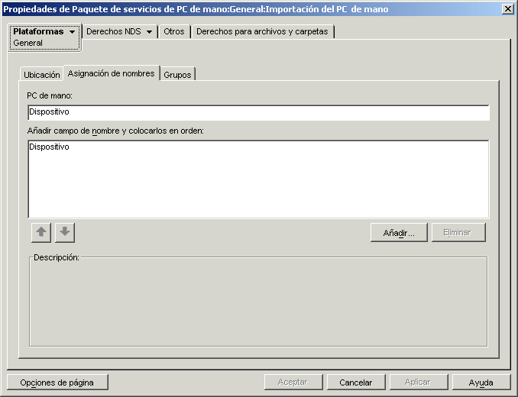Select Dispositivo in the name fields list
518x397 pixels.
point(49,147)
